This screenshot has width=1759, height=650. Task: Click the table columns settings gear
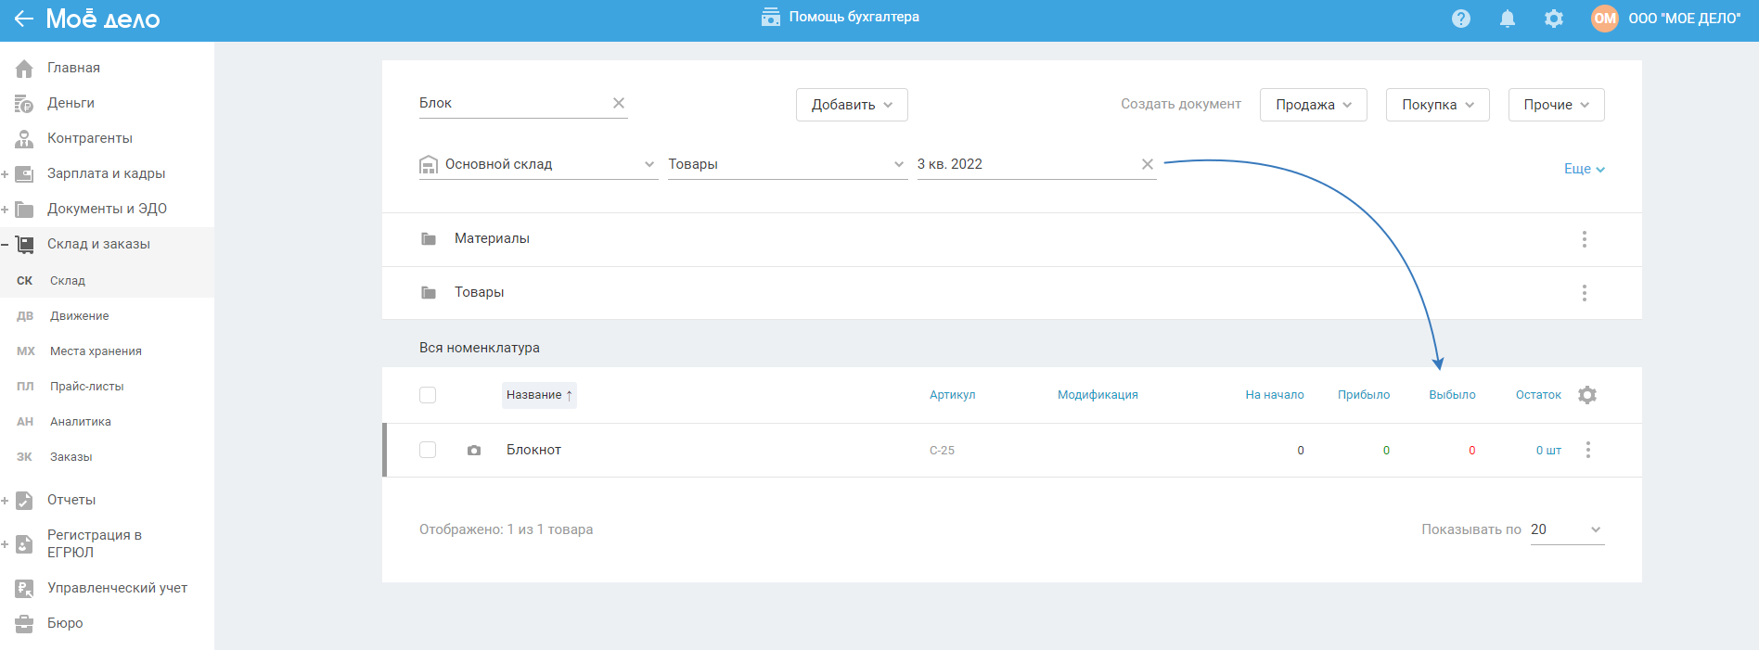pos(1587,395)
